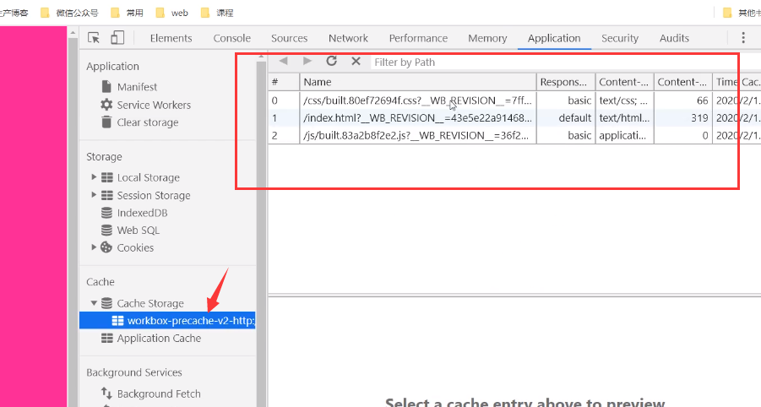This screenshot has height=407, width=761.
Task: Click the Session Storage grid icon
Action: coord(106,195)
